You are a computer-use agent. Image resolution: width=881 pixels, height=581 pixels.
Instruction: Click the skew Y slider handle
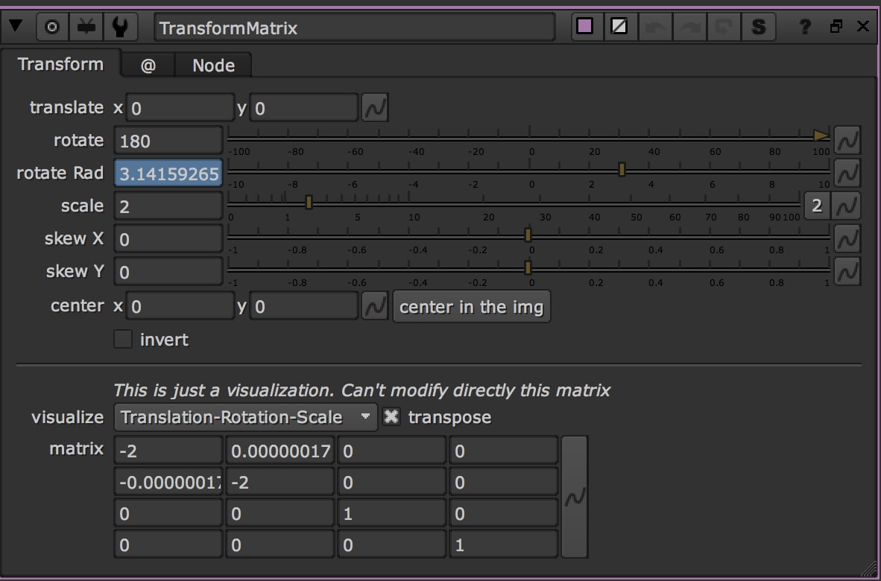(528, 267)
